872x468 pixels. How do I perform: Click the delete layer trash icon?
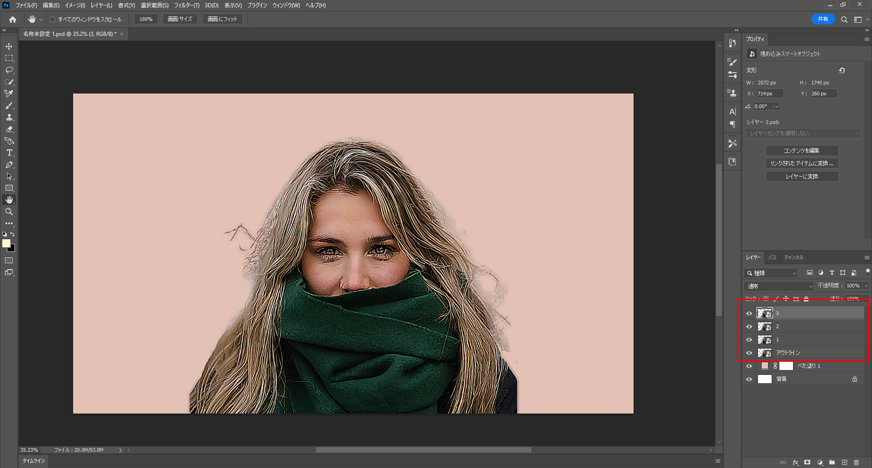point(856,463)
